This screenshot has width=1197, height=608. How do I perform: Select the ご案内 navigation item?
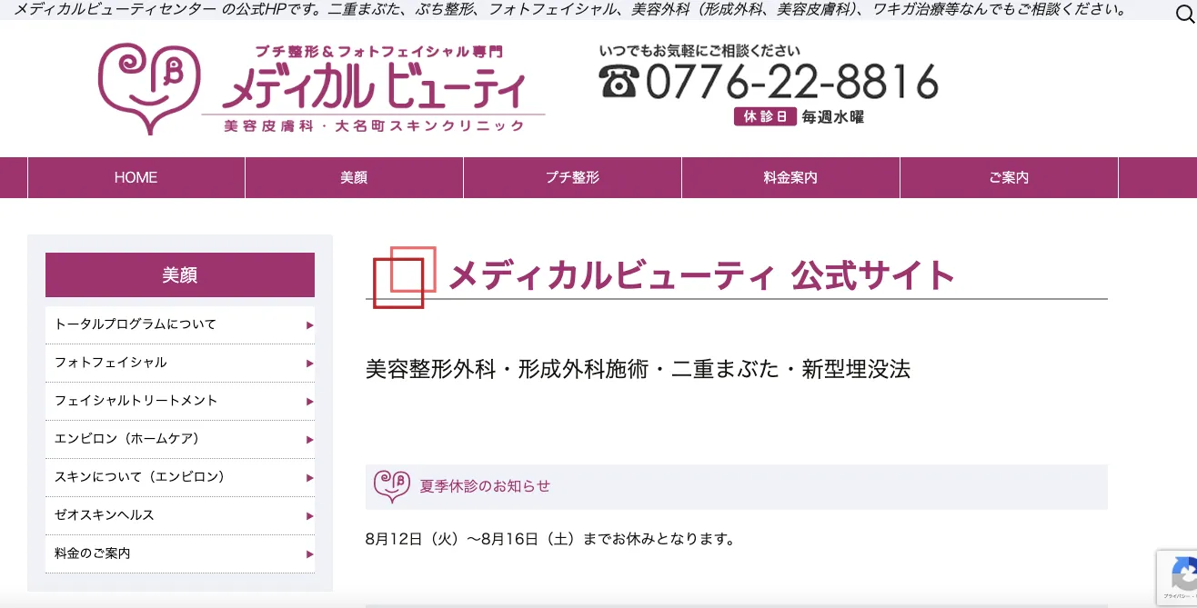pos(1009,177)
